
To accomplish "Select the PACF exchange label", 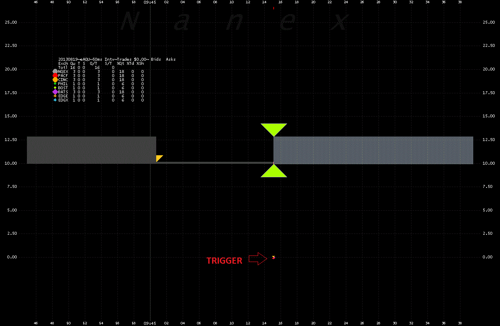I will (x=63, y=75).
